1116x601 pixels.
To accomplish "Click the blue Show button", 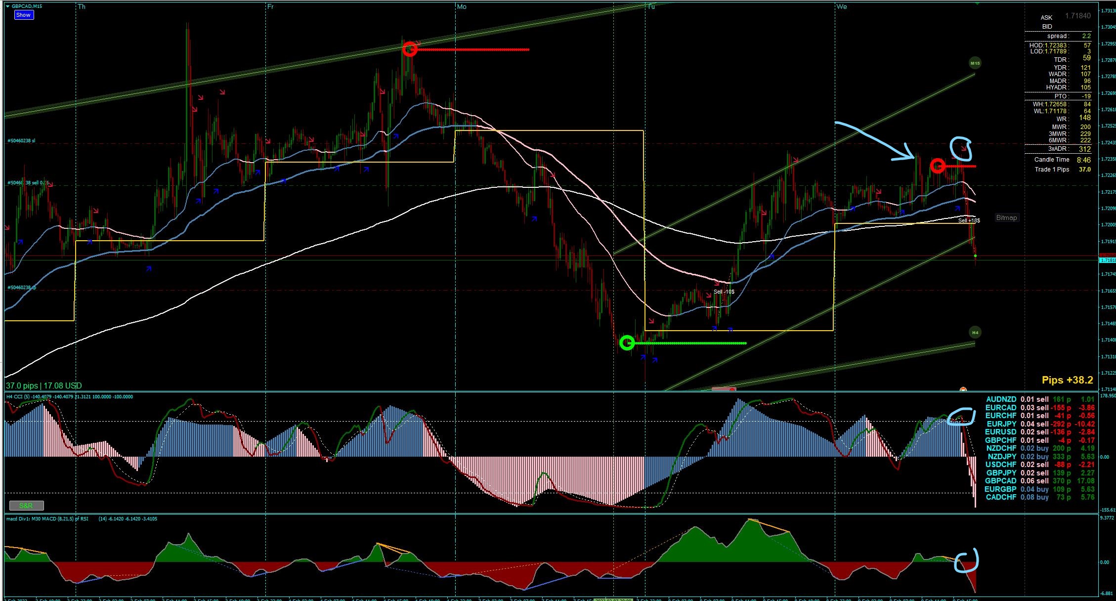I will point(23,15).
